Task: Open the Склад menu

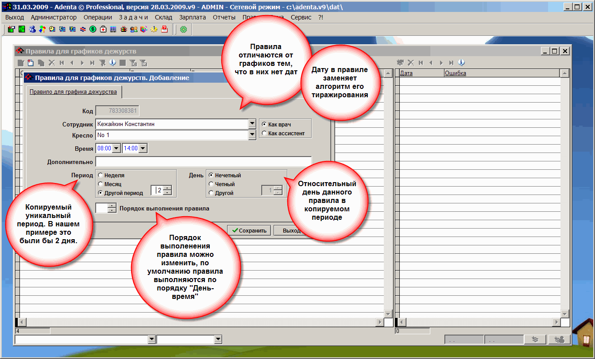Action: [163, 17]
